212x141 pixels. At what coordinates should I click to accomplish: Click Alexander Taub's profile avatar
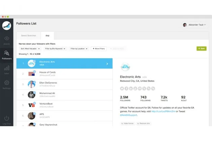click(x=185, y=25)
